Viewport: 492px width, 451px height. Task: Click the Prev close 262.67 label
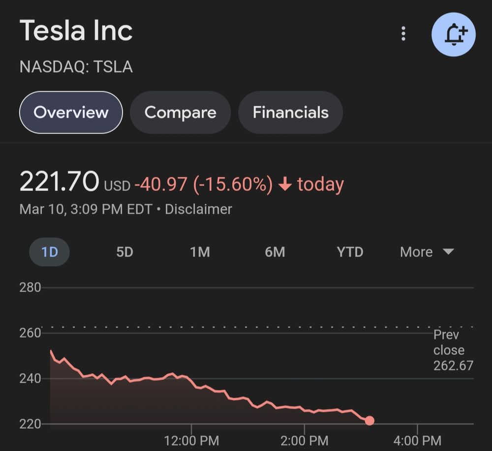click(x=453, y=350)
